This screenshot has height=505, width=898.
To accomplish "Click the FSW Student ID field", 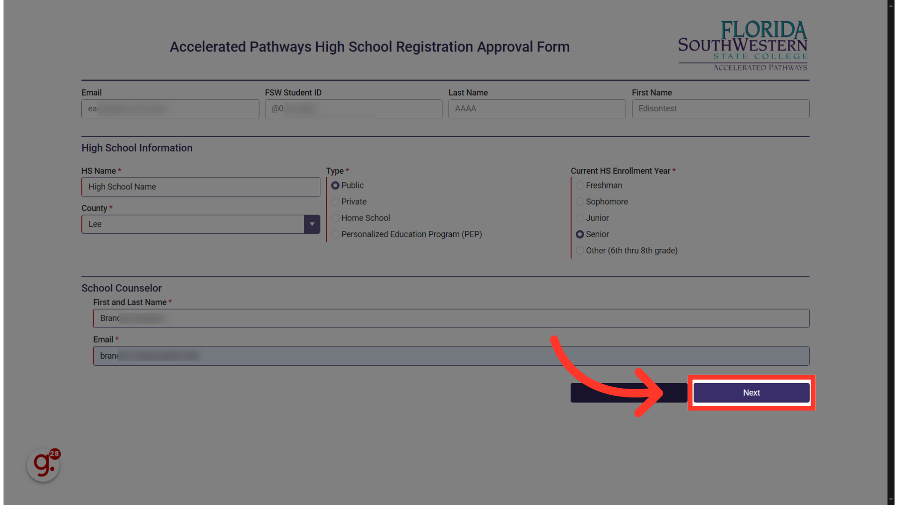I will (x=354, y=108).
